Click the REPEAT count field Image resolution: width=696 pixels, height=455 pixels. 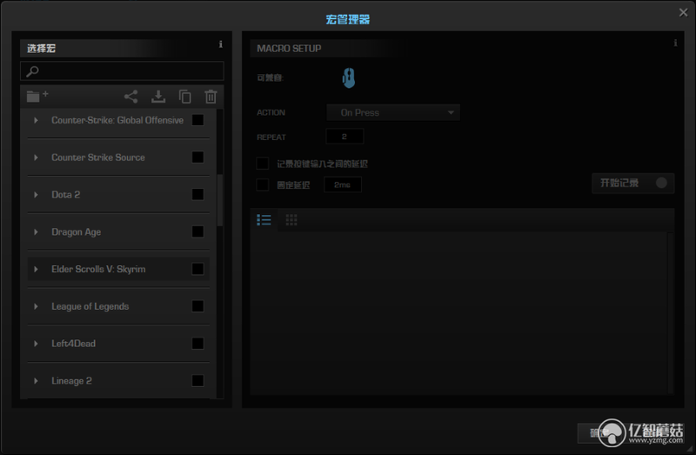click(x=345, y=137)
